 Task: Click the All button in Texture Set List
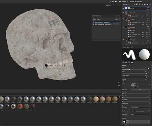(98, 20)
